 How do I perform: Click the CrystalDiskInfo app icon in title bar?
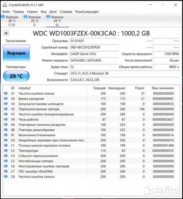click(5, 5)
